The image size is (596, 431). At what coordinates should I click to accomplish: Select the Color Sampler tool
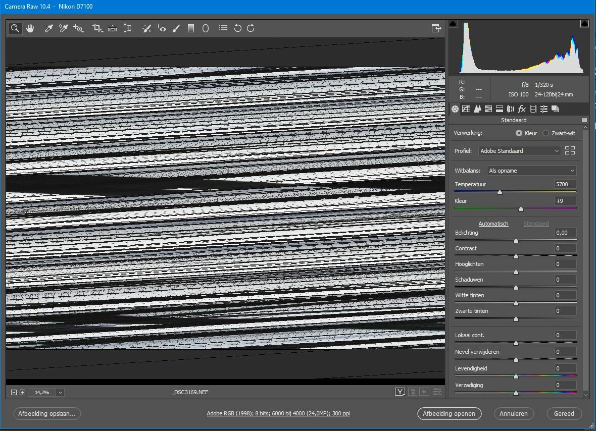tap(63, 28)
